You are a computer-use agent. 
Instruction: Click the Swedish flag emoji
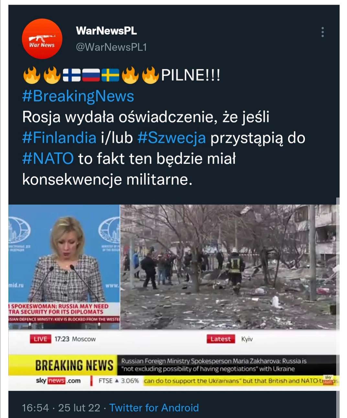point(110,75)
